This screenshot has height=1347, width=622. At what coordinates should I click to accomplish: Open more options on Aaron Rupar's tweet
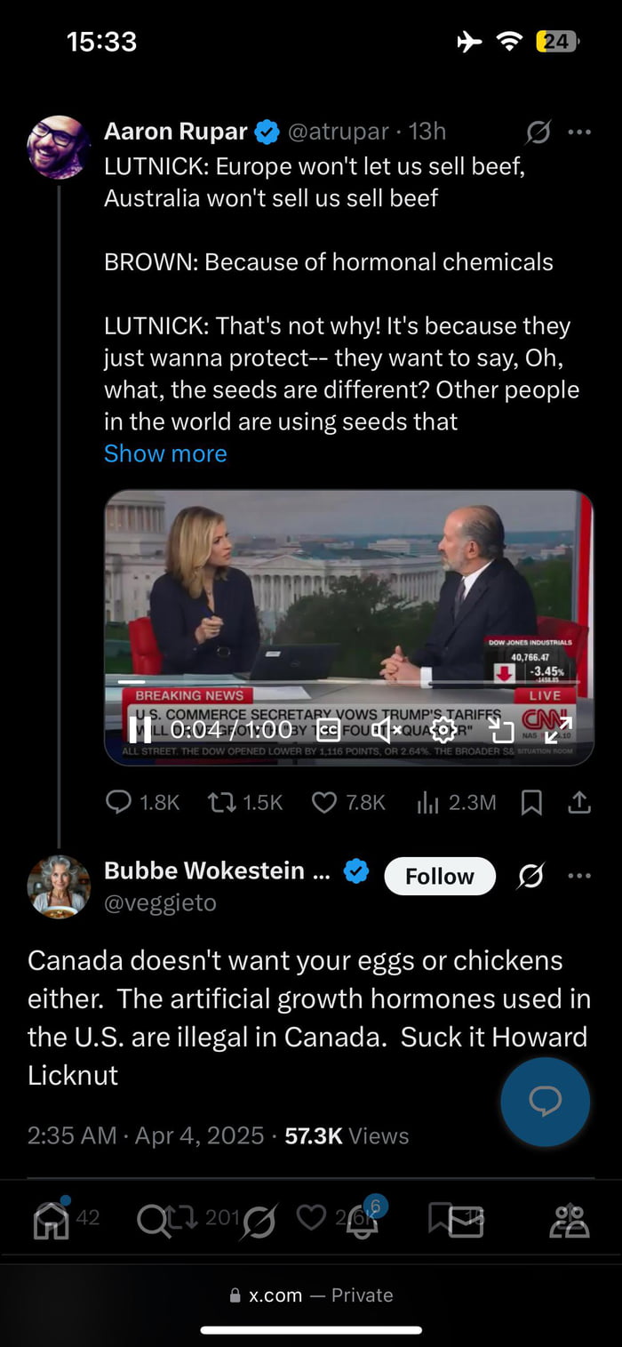click(579, 132)
